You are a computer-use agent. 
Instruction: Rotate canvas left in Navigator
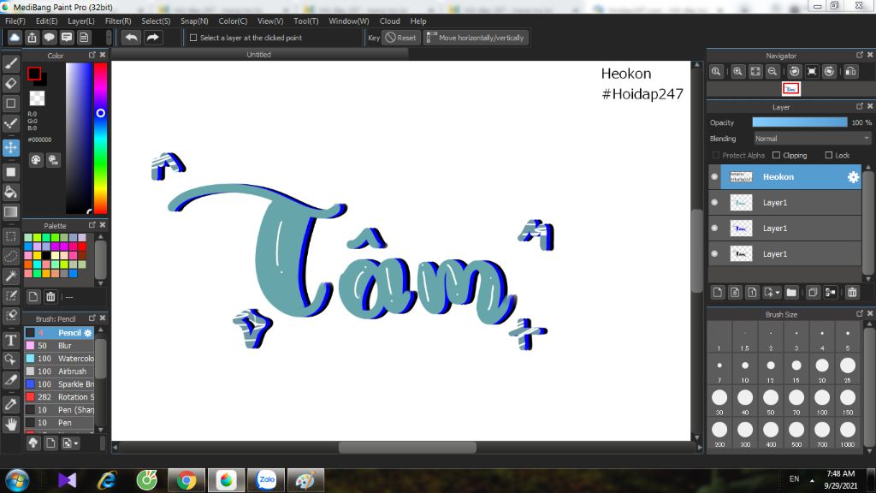pos(795,72)
